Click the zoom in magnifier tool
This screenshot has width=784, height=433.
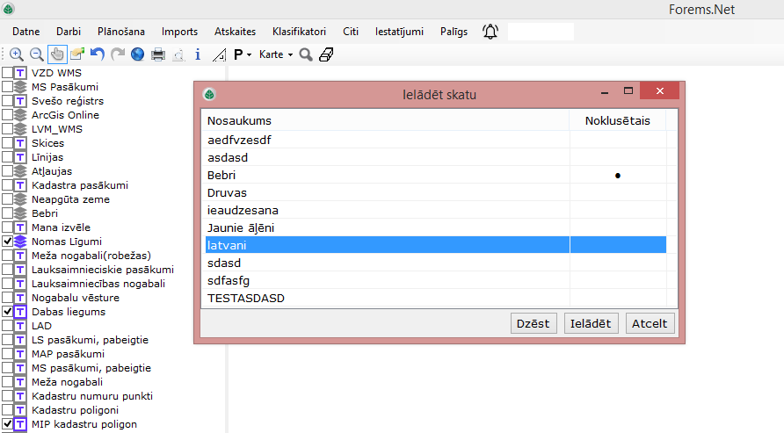pos(16,54)
